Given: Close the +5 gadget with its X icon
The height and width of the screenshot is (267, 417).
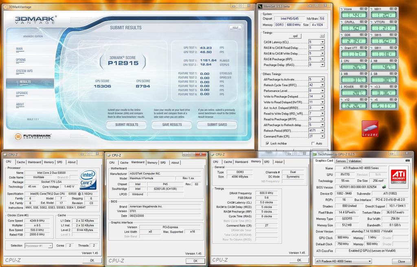Looking at the screenshot, I should 395,99.
